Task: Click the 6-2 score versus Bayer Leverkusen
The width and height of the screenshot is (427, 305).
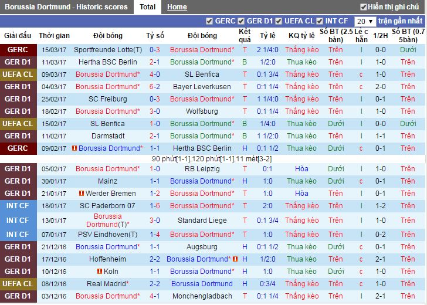Action: pyautogui.click(x=155, y=87)
